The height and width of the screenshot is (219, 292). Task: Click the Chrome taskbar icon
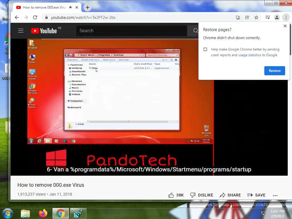61,213
